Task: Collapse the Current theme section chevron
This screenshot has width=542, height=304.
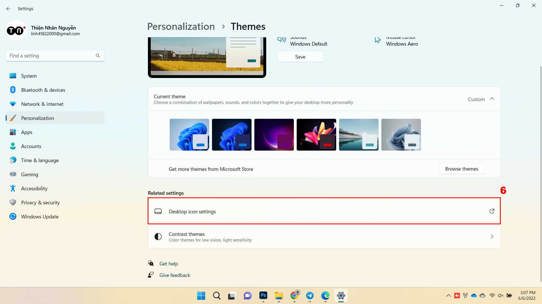Action: pos(492,99)
